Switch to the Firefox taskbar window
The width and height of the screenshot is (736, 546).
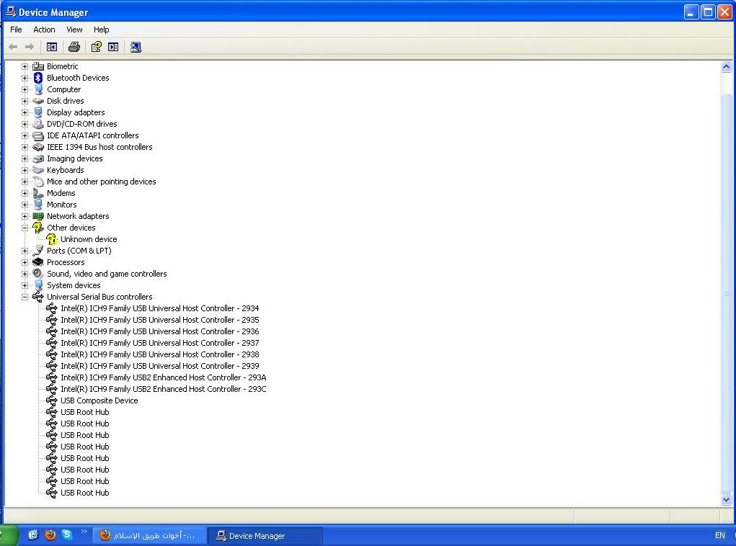pos(150,535)
